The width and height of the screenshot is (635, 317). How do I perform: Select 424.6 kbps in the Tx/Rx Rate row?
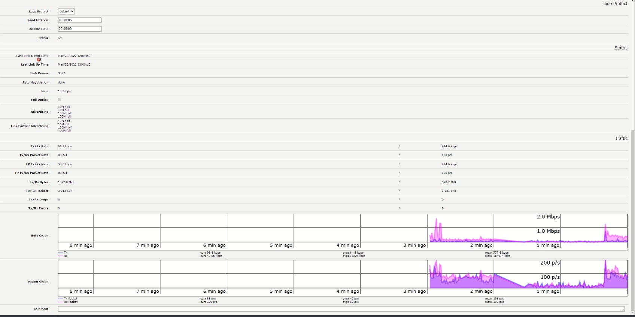449,147
